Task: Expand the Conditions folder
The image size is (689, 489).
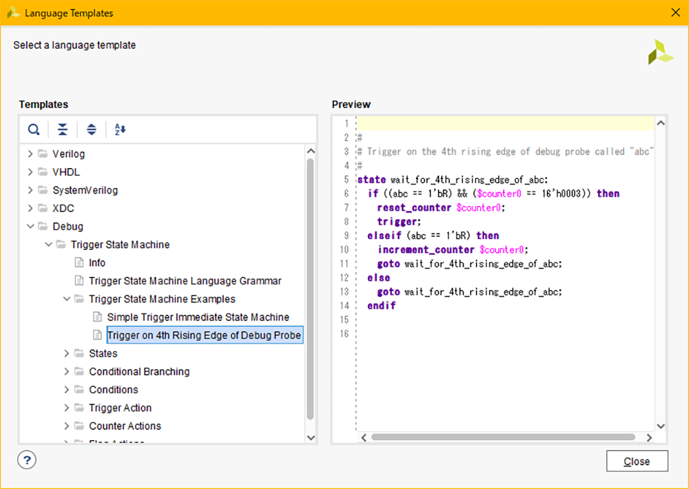Action: [66, 389]
